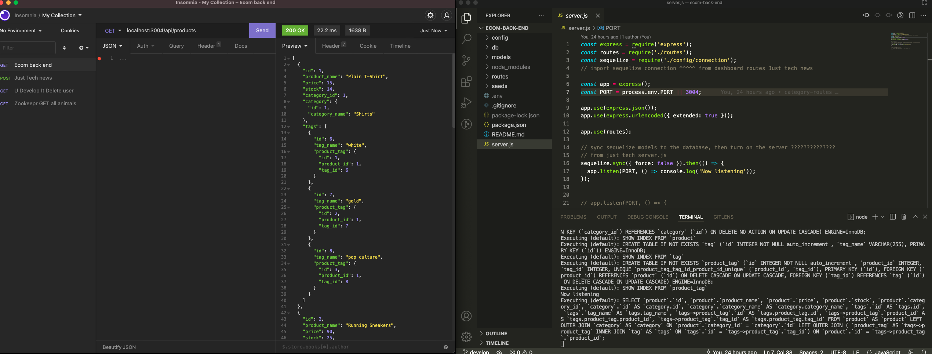The height and width of the screenshot is (354, 932).
Task: Open VS Code Explorer activity icon
Action: click(x=466, y=18)
